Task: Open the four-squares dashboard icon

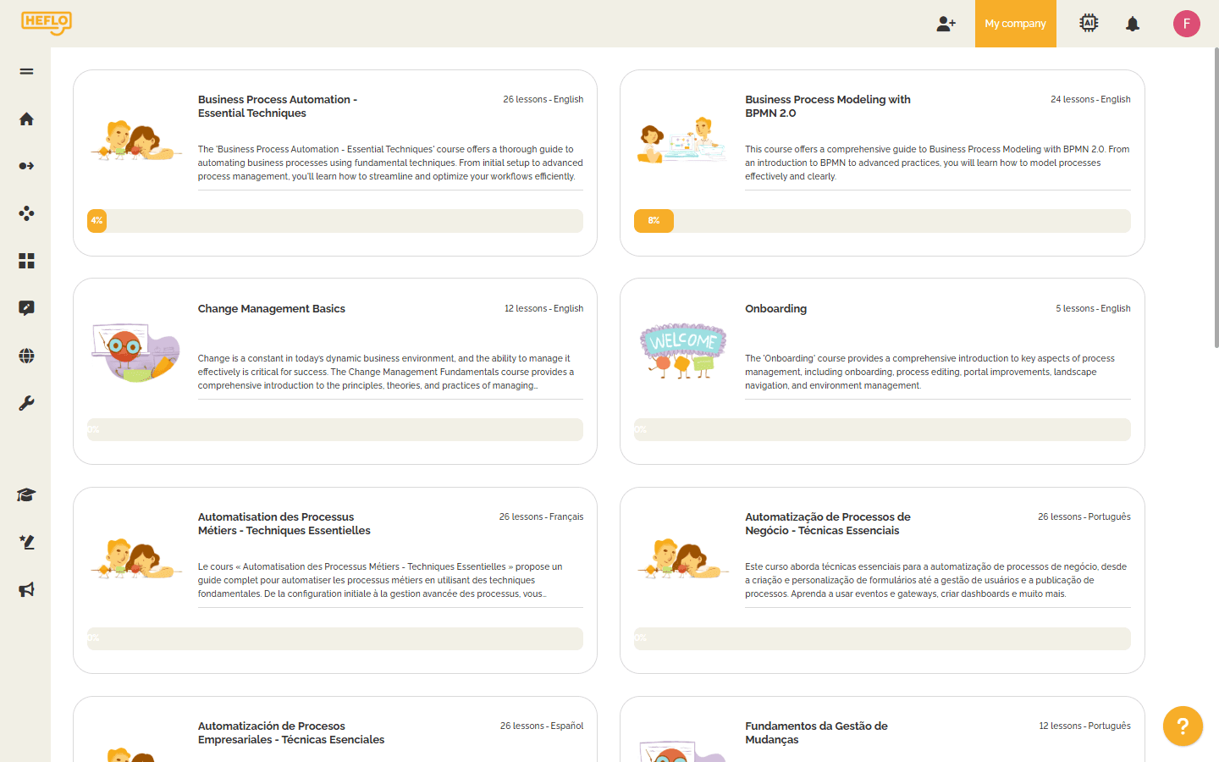Action: click(26, 261)
